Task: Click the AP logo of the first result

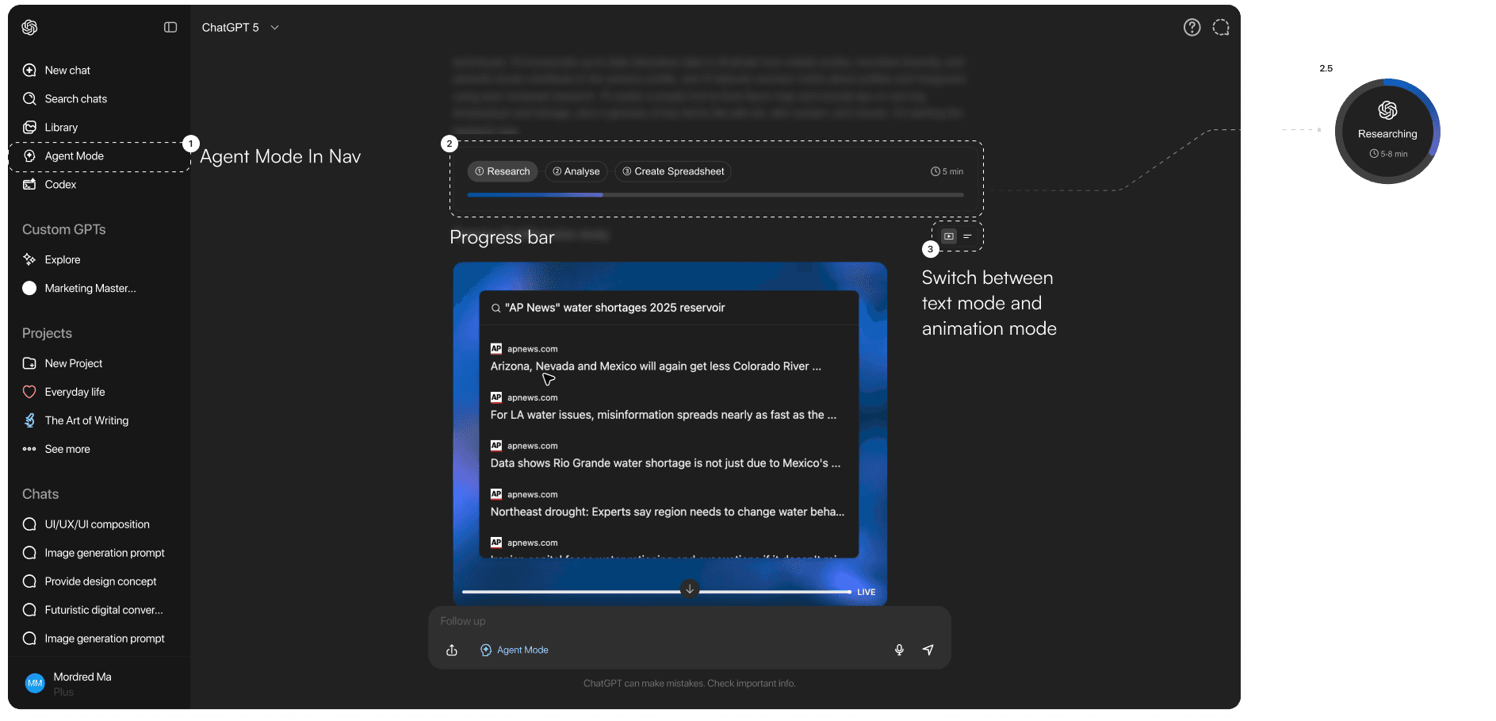Action: click(x=496, y=349)
